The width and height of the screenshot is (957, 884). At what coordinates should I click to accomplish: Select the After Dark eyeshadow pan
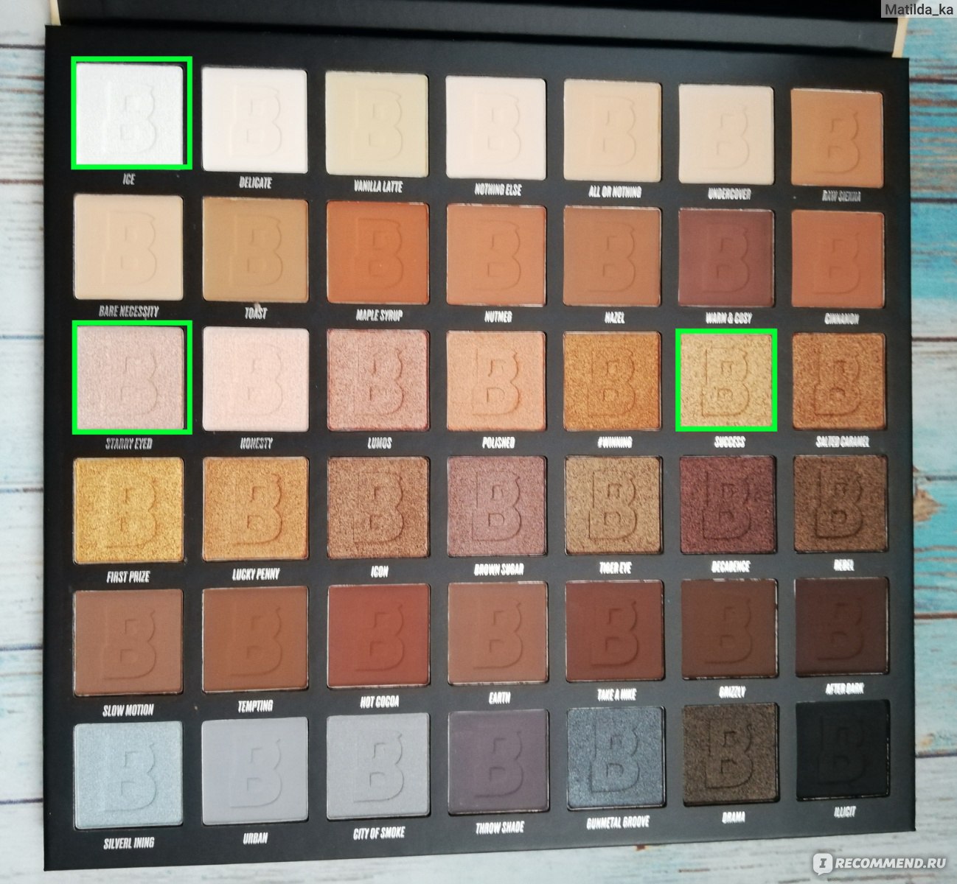[841, 627]
